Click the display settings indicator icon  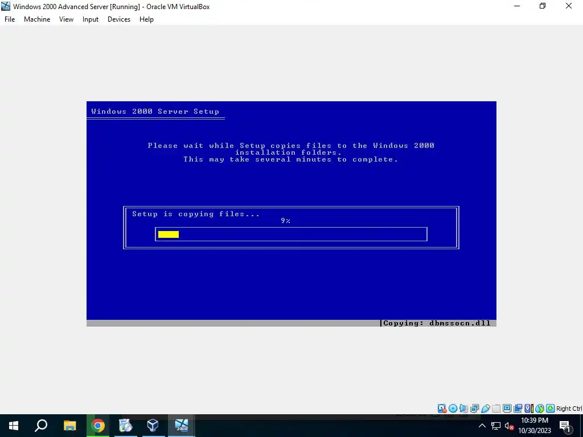(x=507, y=409)
